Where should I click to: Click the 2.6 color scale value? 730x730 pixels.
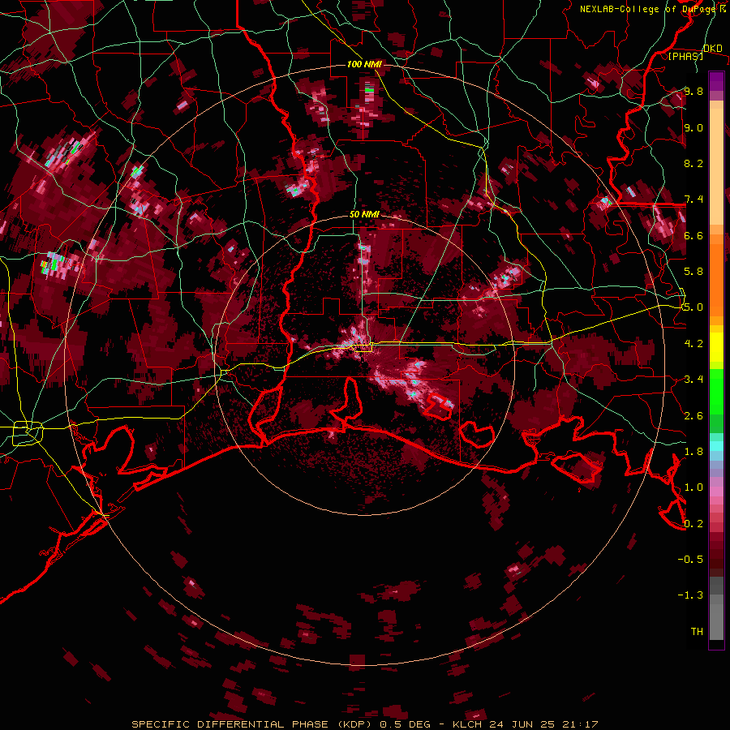pyautogui.click(x=693, y=416)
